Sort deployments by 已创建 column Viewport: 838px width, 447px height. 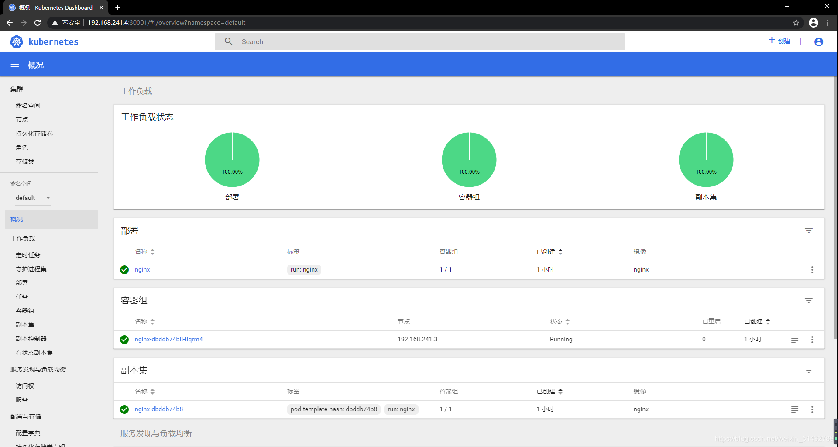click(550, 251)
